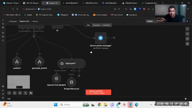Add a node after Send a photo message1
Viewport: 192px width, 108px height.
[x=114, y=38]
